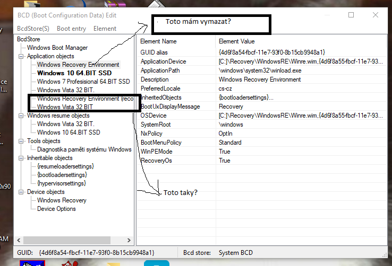Collapse the Inheritable objects tree node
This screenshot has width=392, height=266.
21,158
